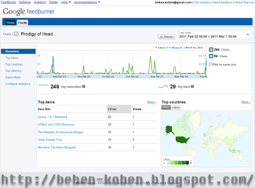The width and height of the screenshot is (255, 188).
Task: Click the Prodigy of Head feed title
Action: 37,34
